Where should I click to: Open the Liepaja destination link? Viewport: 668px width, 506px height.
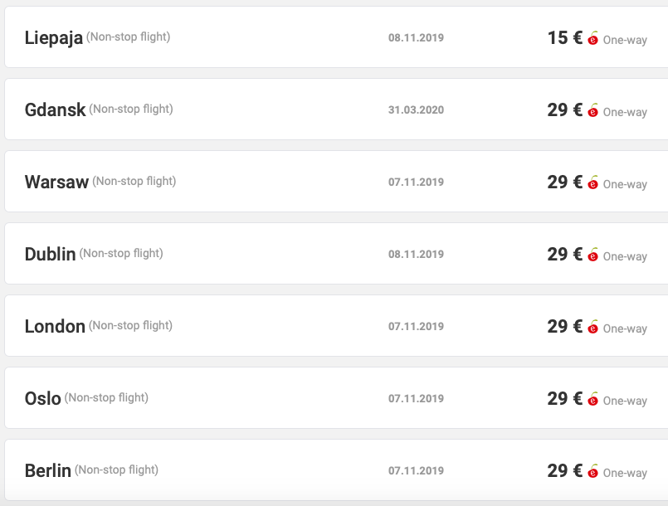[54, 38]
